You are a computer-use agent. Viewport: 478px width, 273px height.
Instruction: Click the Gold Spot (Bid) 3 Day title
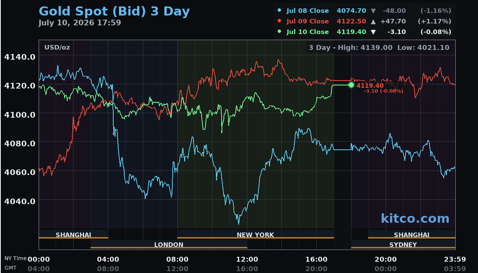click(x=114, y=11)
